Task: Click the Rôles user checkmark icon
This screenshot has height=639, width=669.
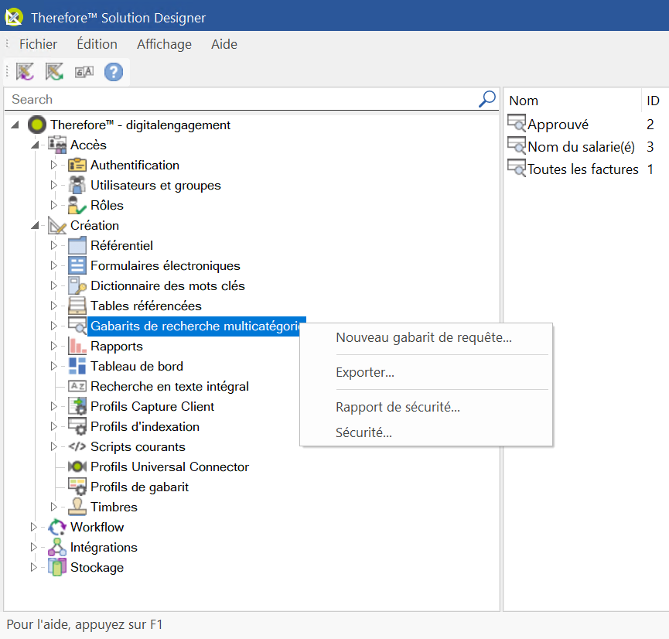Action: [x=77, y=205]
